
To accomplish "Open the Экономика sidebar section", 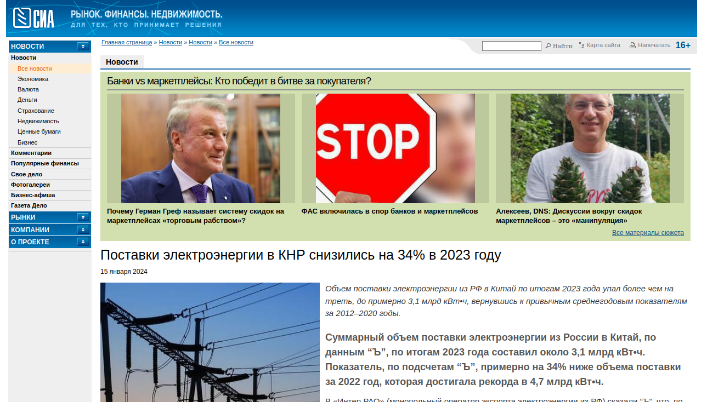I will coord(33,79).
